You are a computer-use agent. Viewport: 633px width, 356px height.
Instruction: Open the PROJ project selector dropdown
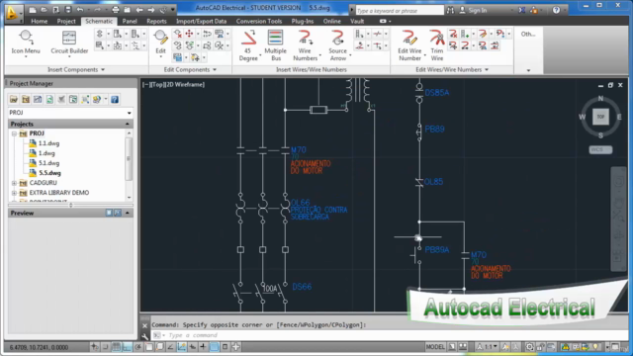pyautogui.click(x=130, y=113)
